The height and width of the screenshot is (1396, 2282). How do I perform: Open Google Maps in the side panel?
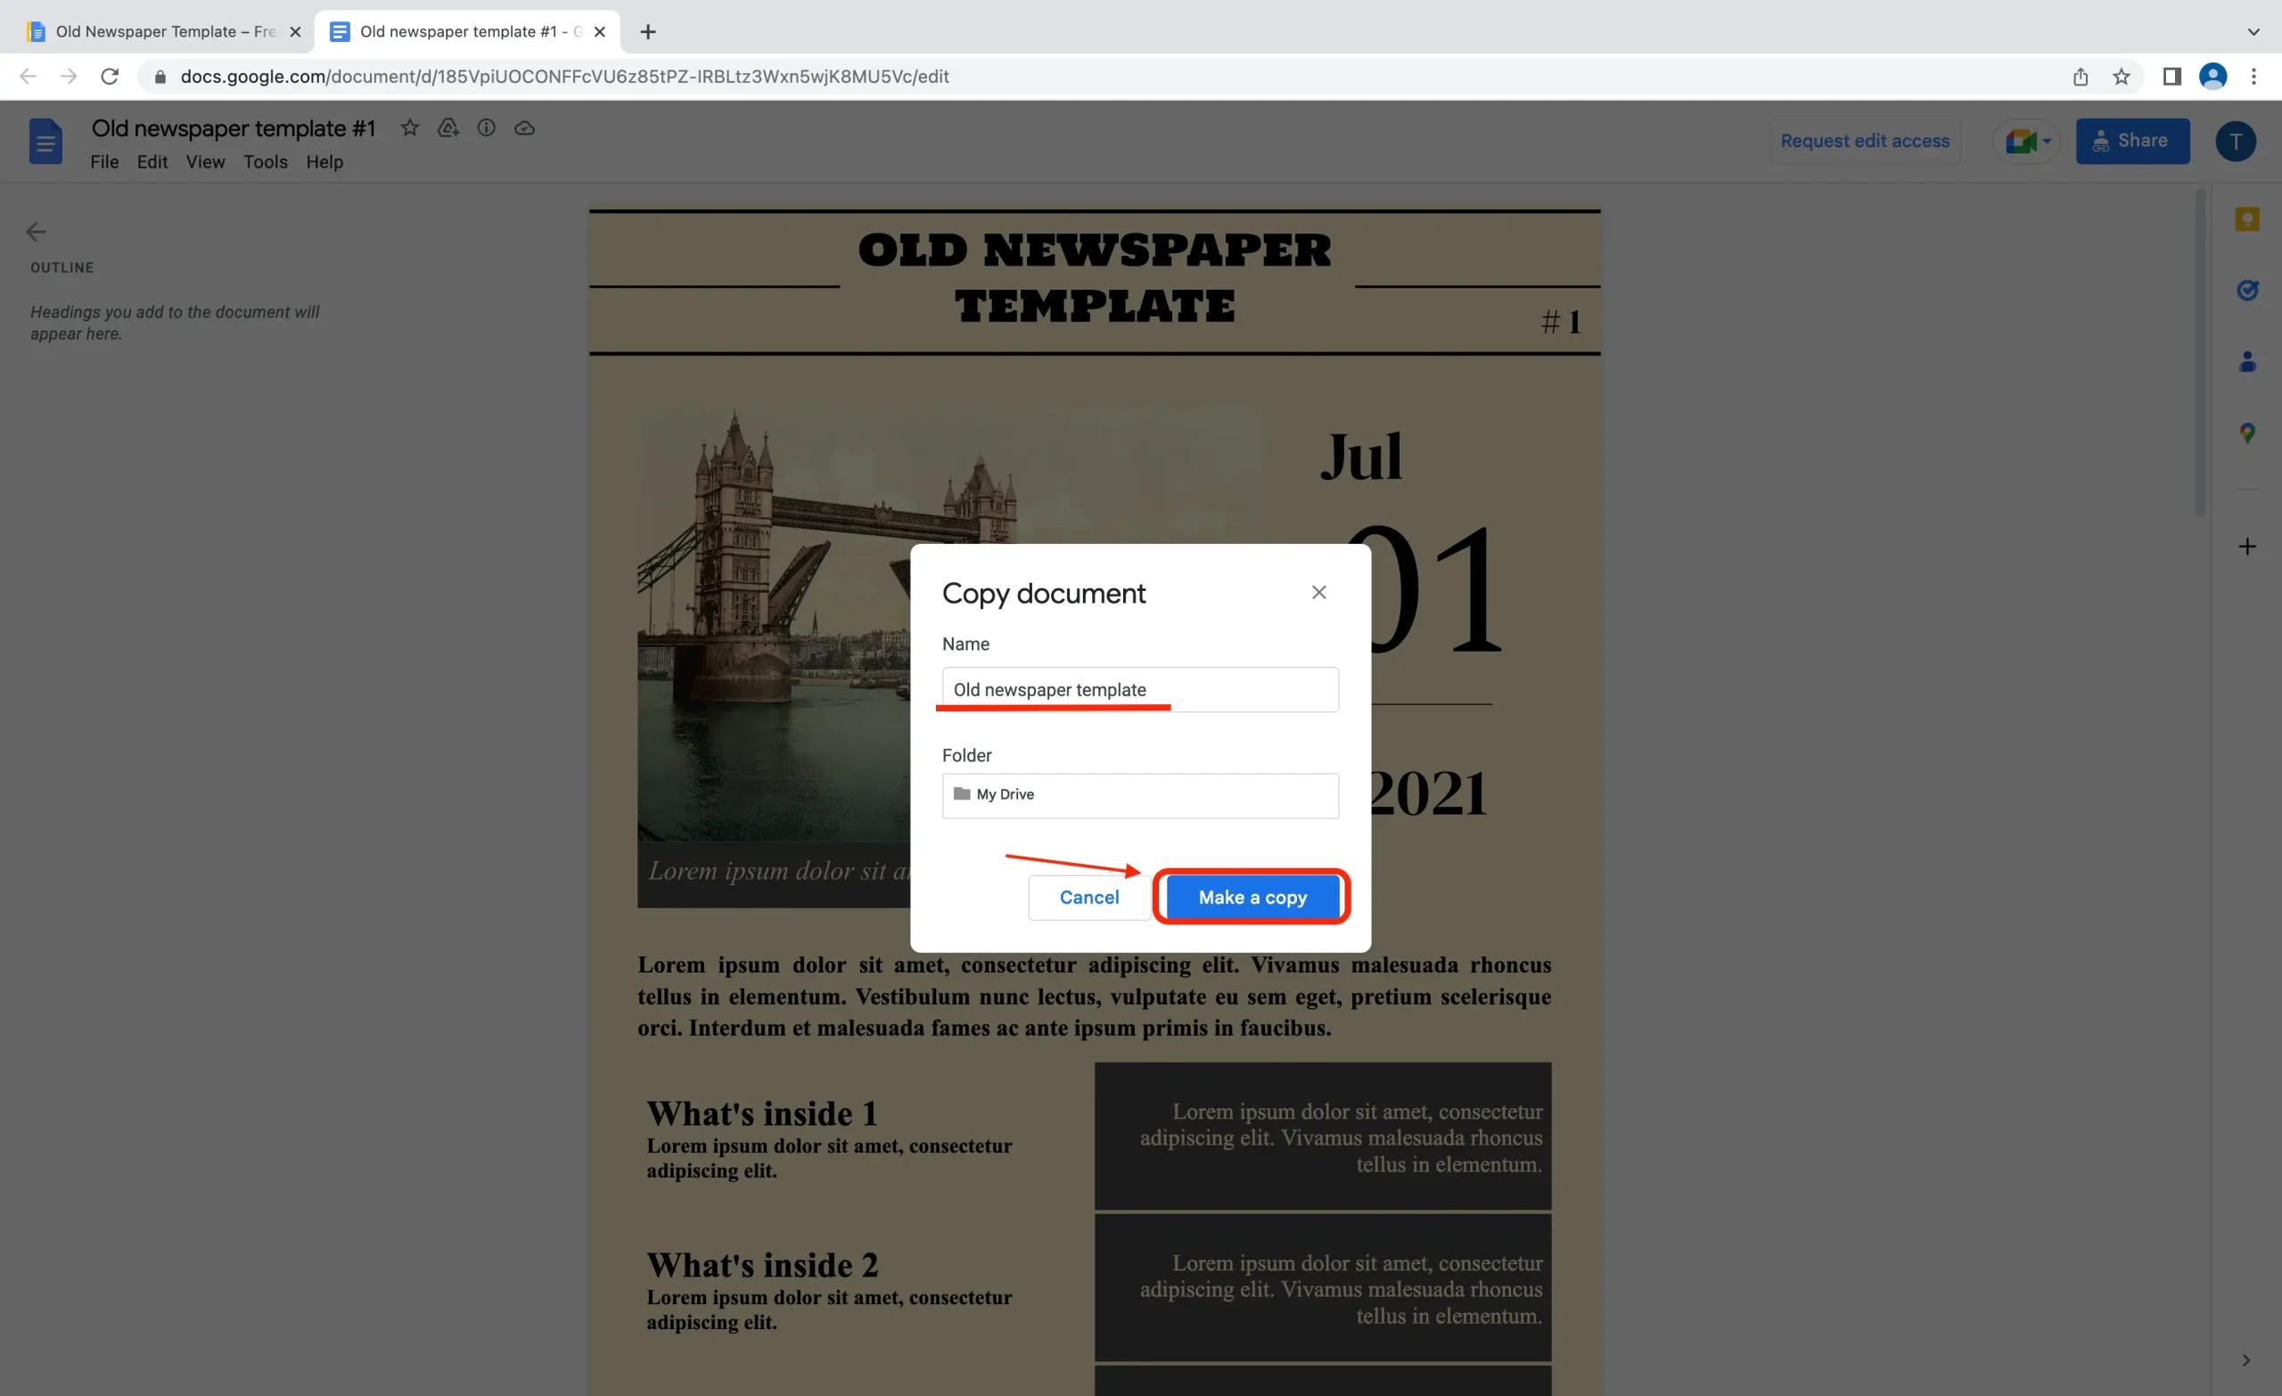click(x=2248, y=432)
